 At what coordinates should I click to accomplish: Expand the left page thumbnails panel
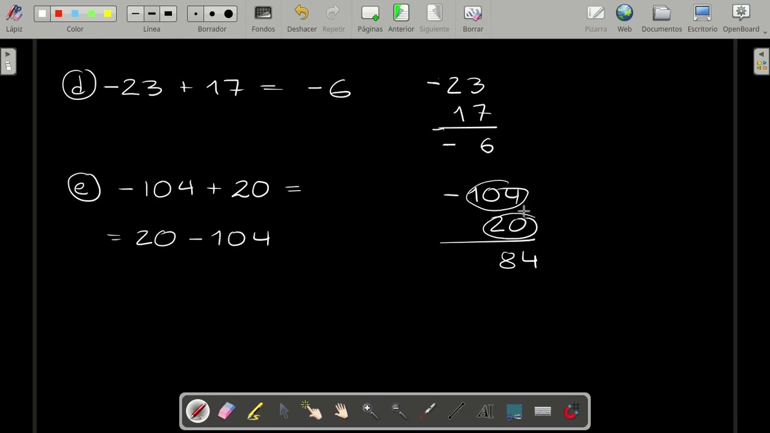pyautogui.click(x=8, y=61)
